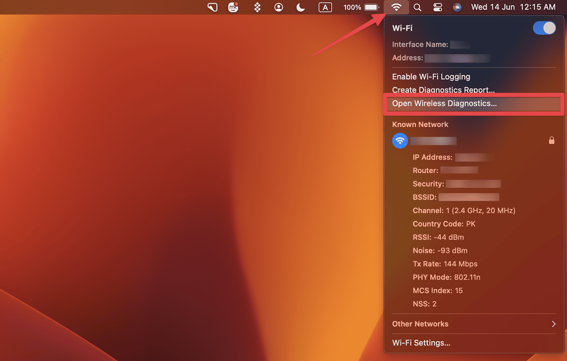
Task: Click the user account circle icon
Action: (279, 7)
